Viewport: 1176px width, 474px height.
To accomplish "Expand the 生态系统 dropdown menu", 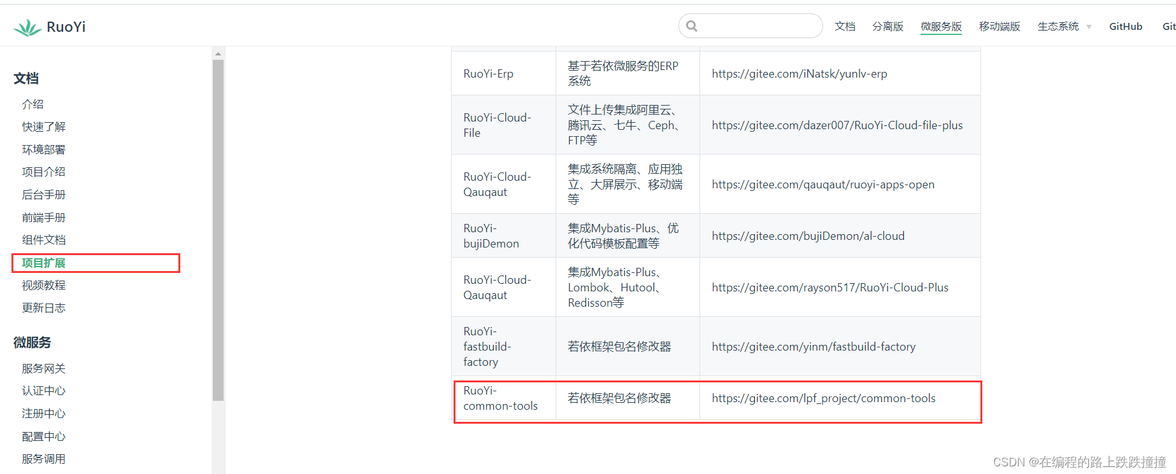I will pyautogui.click(x=1064, y=26).
